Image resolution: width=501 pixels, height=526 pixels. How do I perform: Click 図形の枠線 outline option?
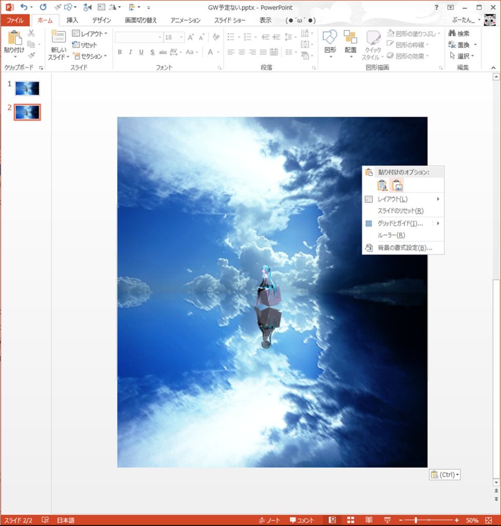[408, 45]
